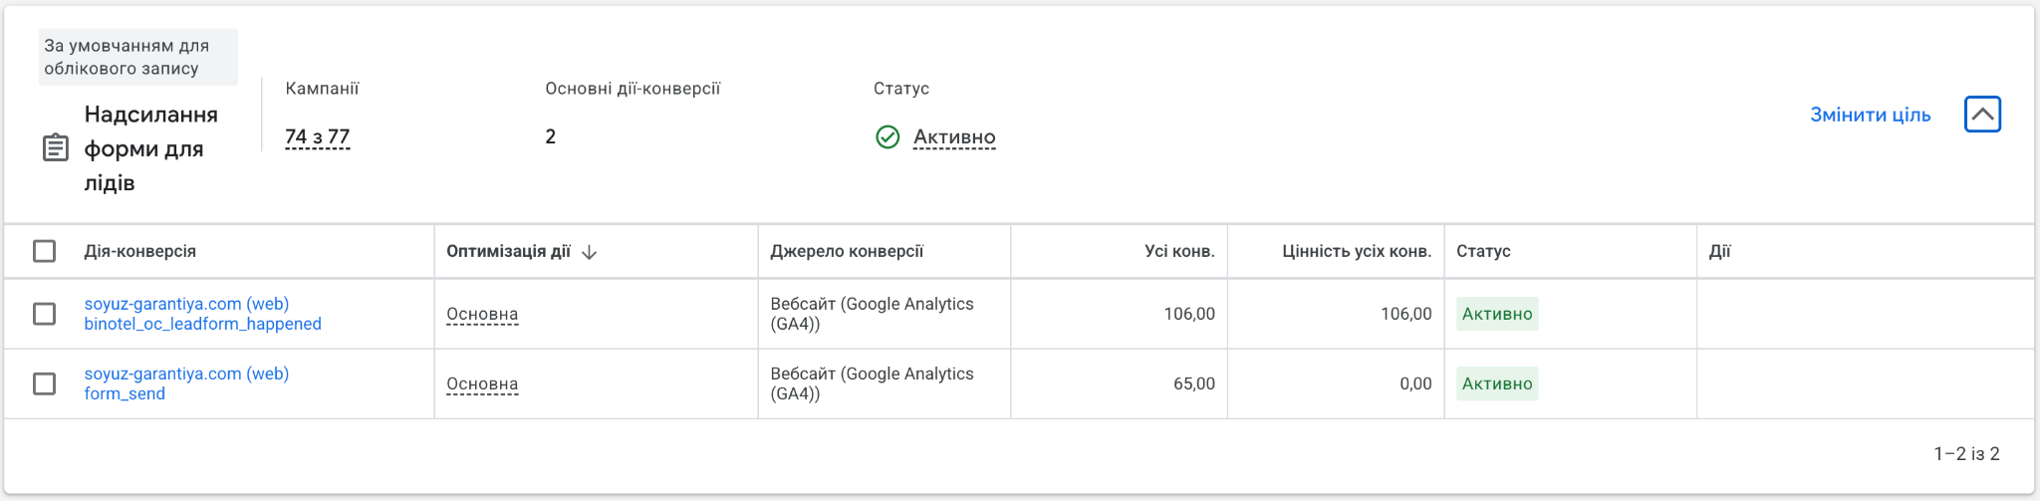Click the За умовчанням для облікового запису label

pos(137,57)
